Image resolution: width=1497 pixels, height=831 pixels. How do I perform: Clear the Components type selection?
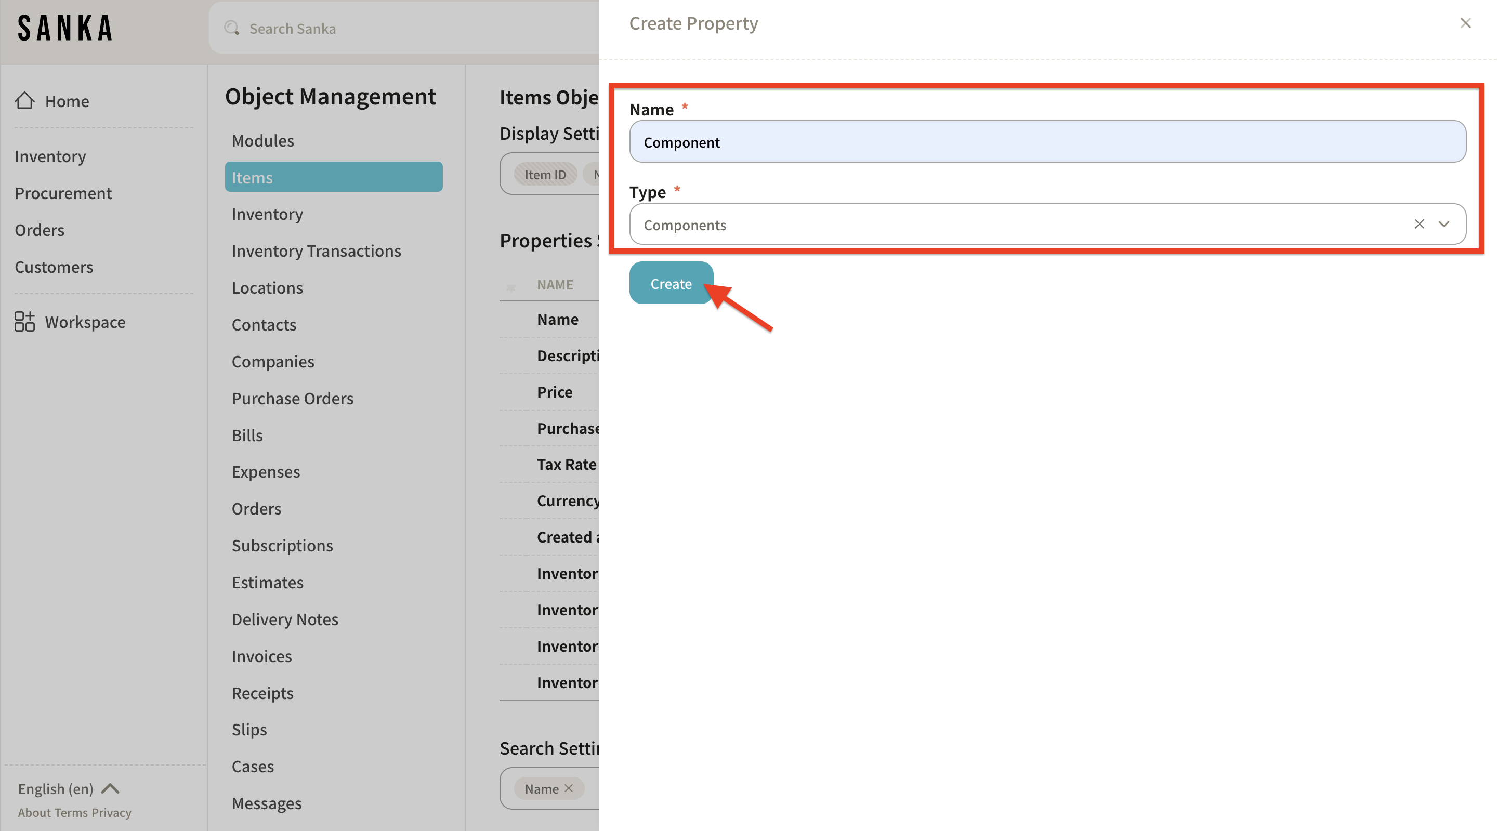pyautogui.click(x=1419, y=225)
